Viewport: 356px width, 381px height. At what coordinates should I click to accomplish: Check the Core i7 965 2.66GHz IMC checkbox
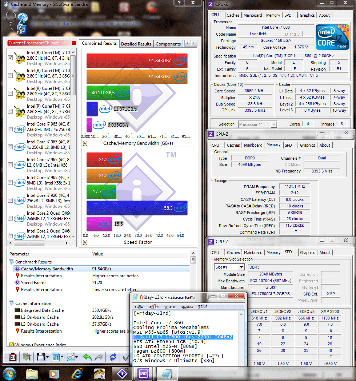coord(10,129)
